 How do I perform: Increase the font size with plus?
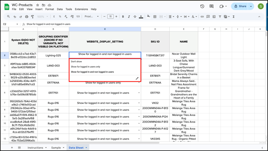point(116,16)
